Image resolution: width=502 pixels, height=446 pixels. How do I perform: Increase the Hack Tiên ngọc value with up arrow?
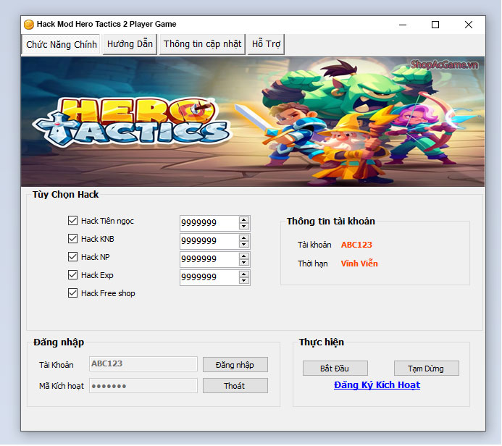click(244, 220)
